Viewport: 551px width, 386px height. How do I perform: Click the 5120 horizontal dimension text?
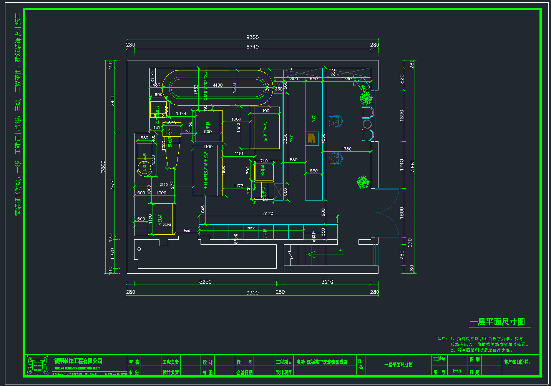point(268,214)
